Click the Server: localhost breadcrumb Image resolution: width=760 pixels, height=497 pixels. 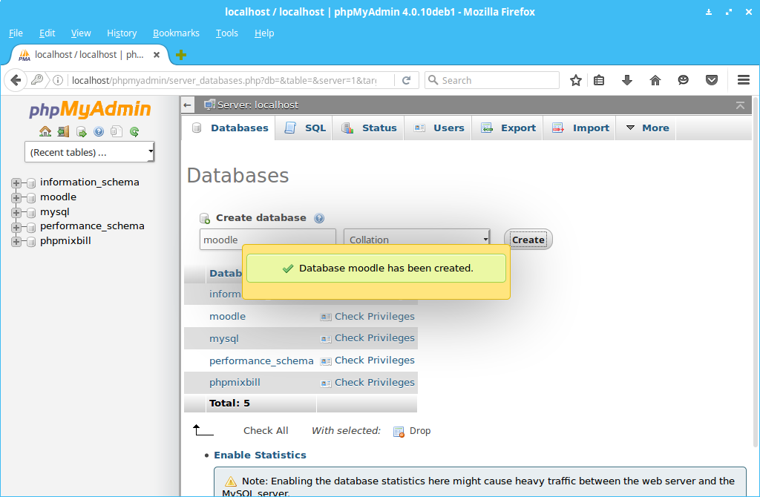(258, 105)
